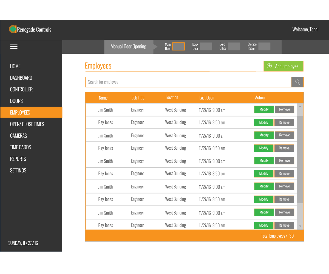Select TIME CARDS in the navigation
Image resolution: width=329 pixels, height=274 pixels.
click(x=20, y=147)
